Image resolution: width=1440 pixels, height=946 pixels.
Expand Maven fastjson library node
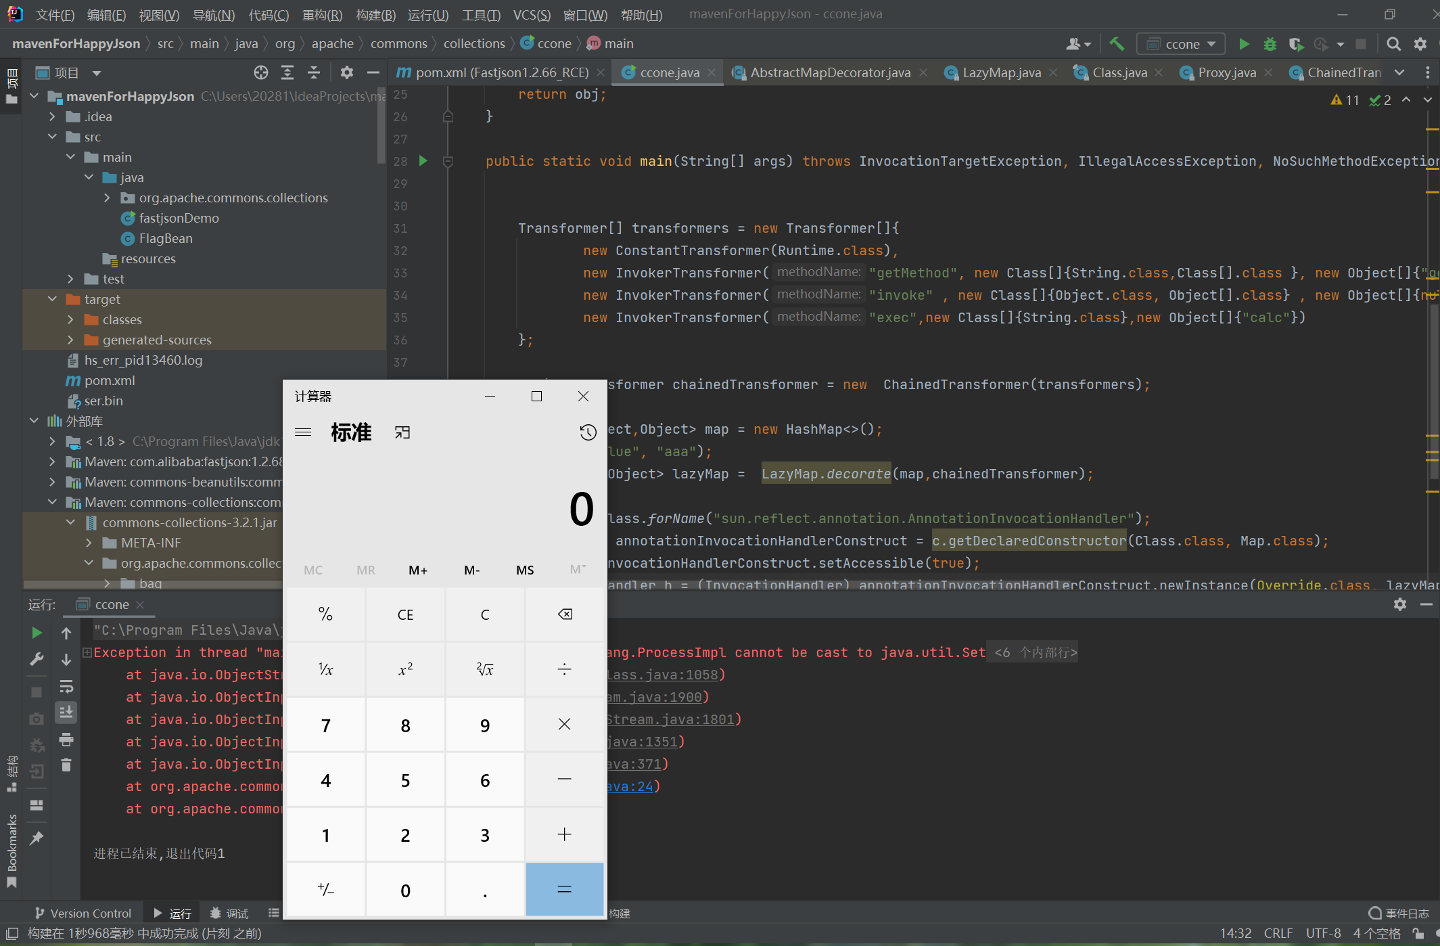coord(52,461)
